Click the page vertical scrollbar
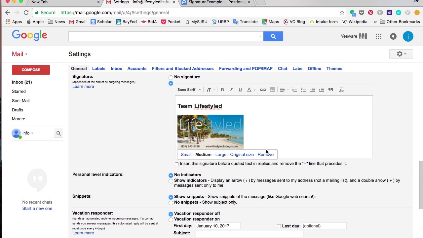423x238 pixels. point(421,185)
